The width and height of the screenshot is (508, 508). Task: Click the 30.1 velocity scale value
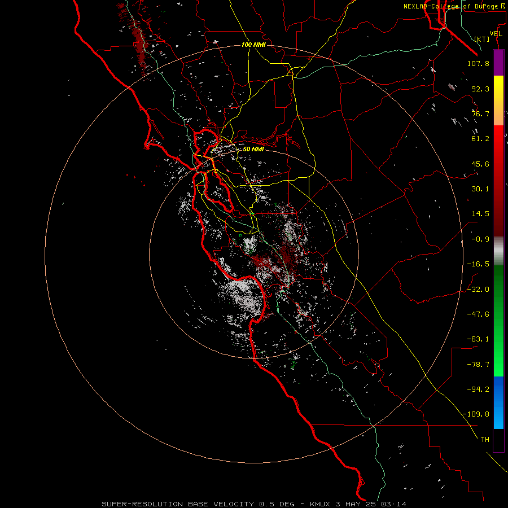[480, 189]
